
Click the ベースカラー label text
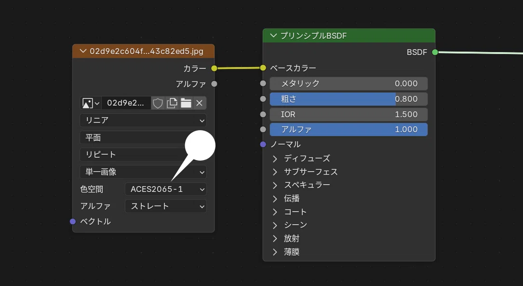(x=293, y=68)
